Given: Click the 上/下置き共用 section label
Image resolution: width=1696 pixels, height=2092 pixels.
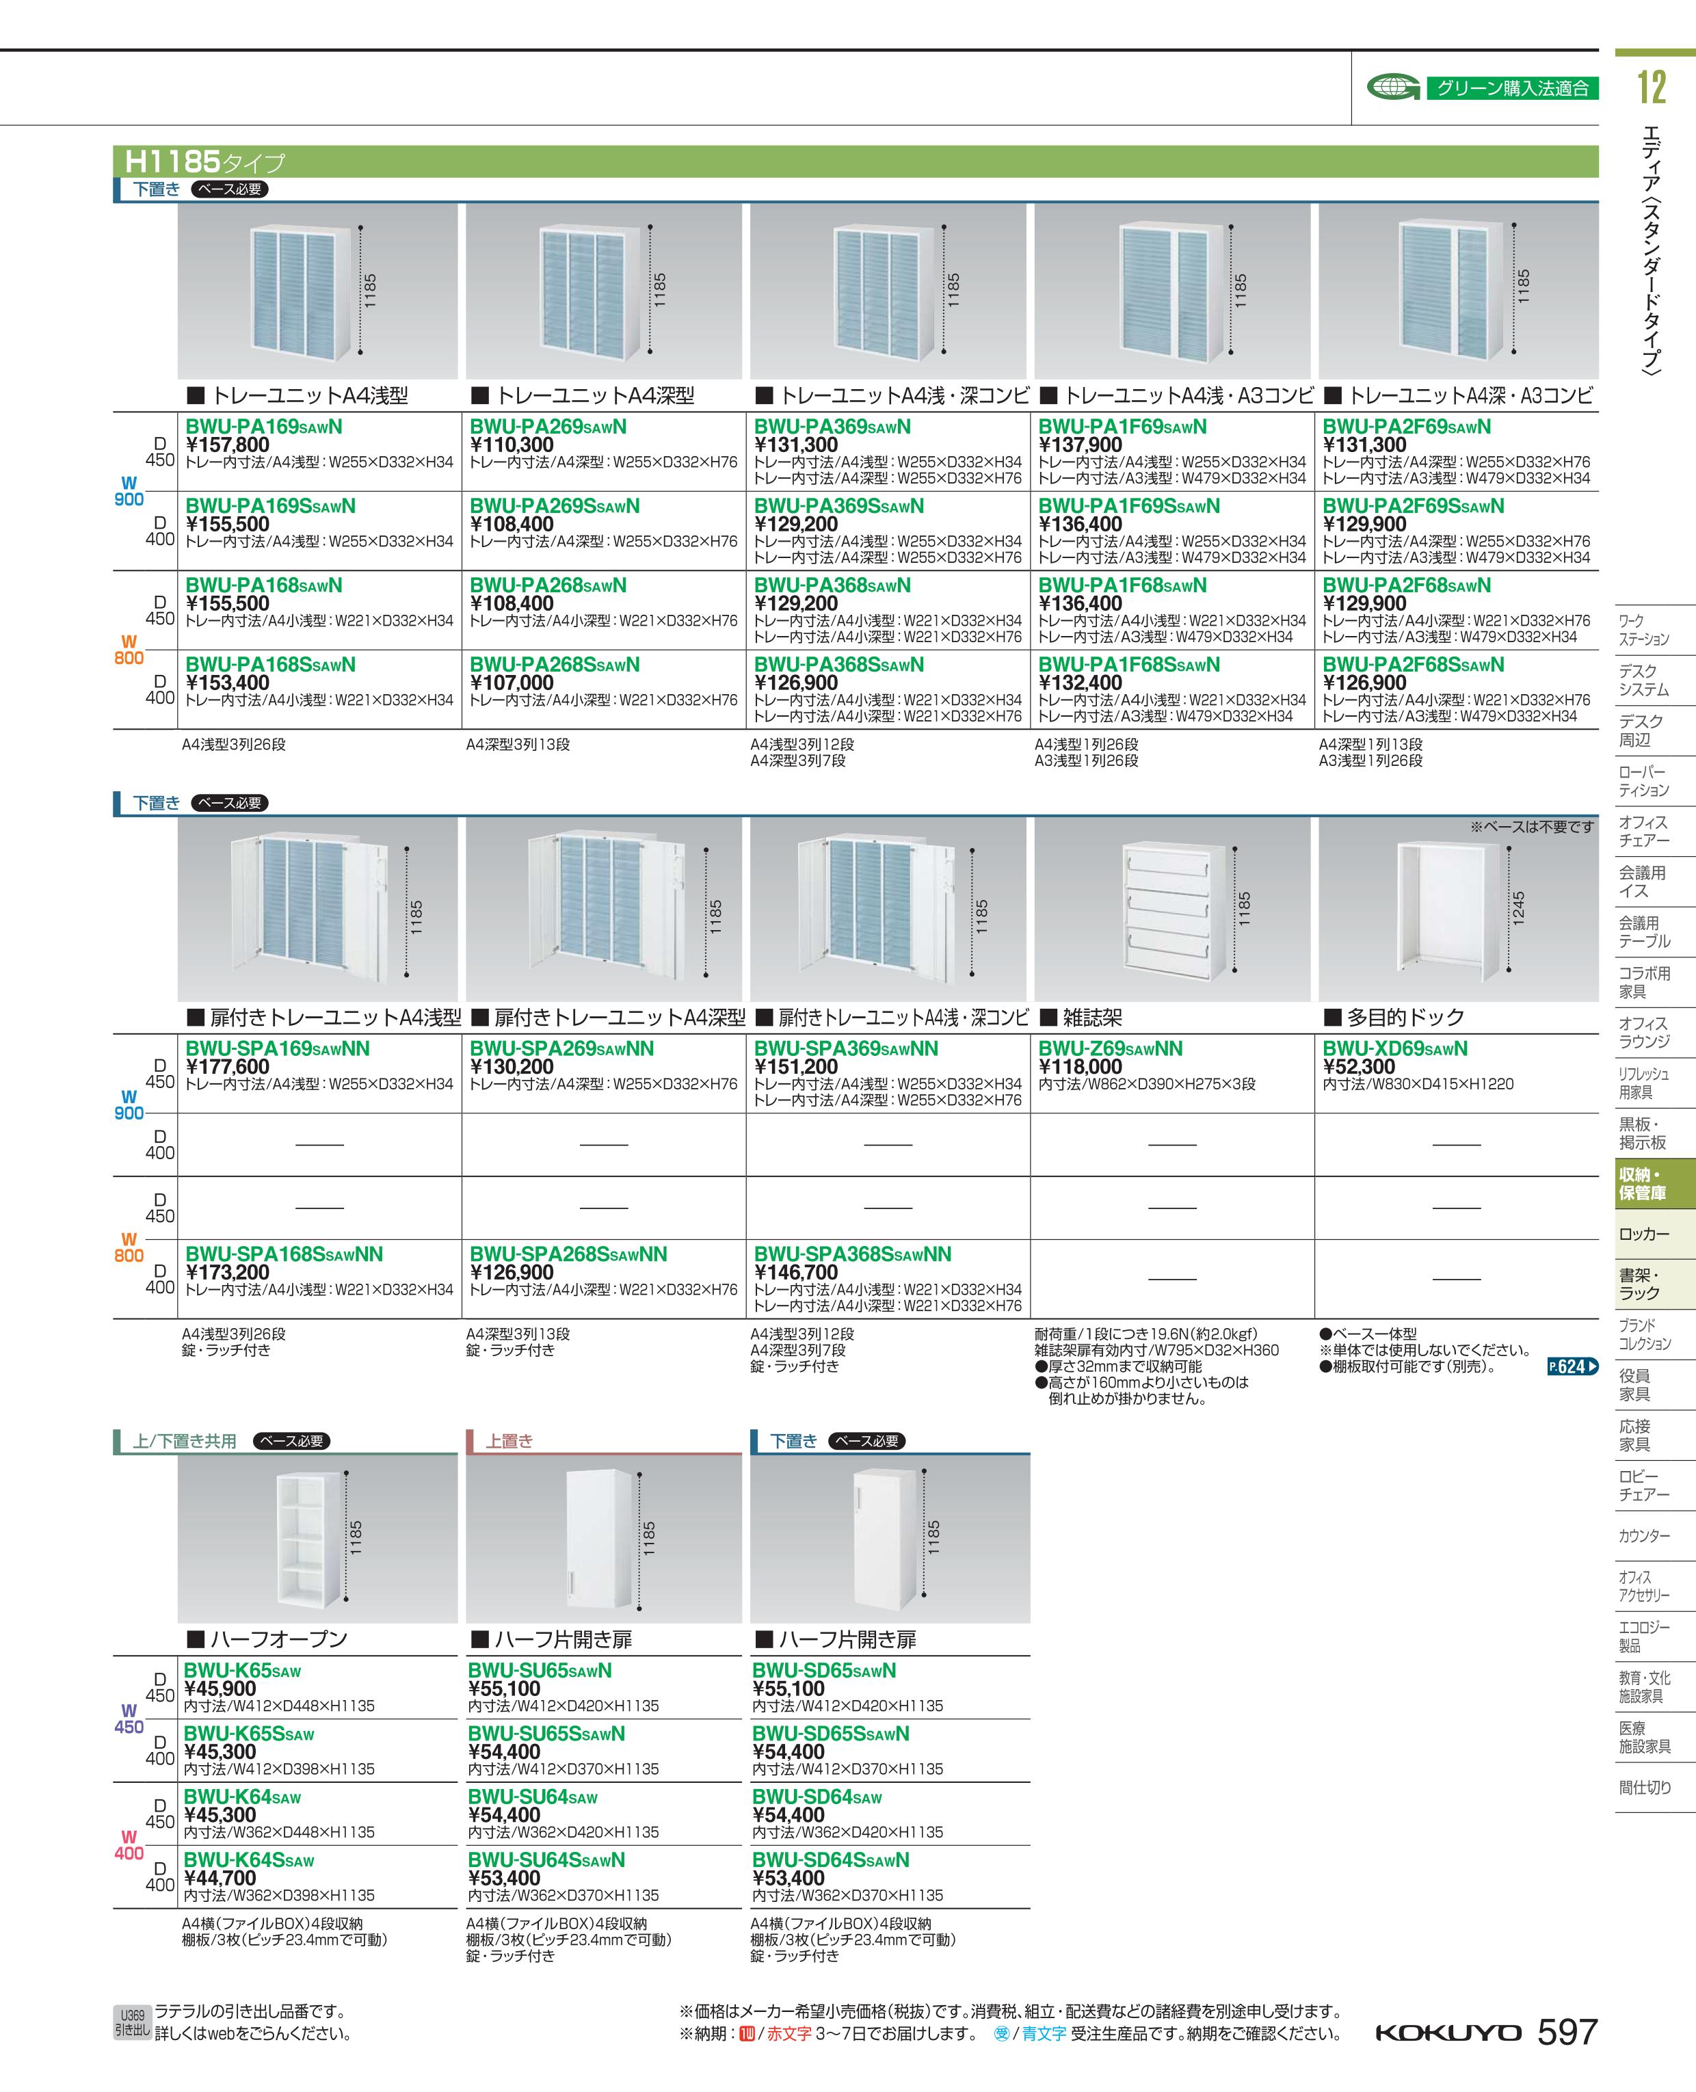Looking at the screenshot, I should click(x=185, y=1441).
